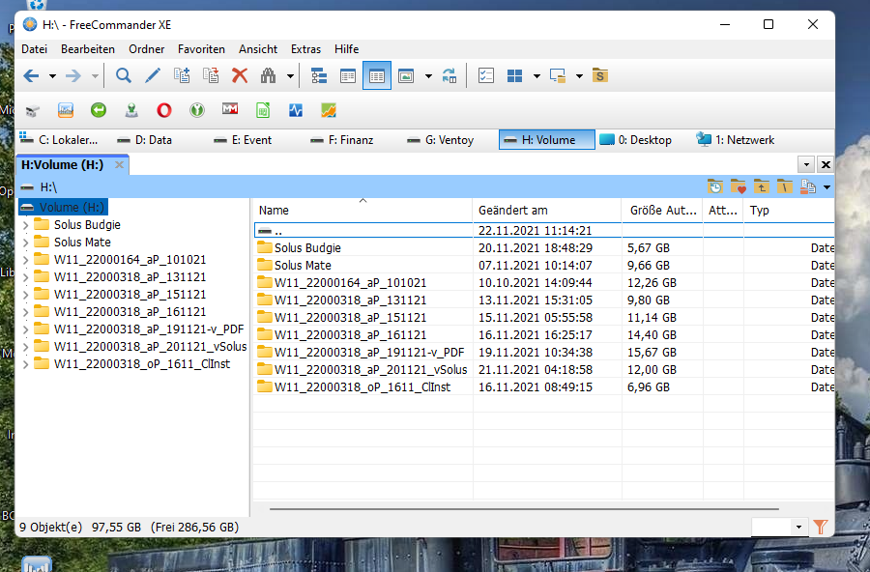Go up one folder level icon
The image size is (870, 572).
(x=762, y=187)
